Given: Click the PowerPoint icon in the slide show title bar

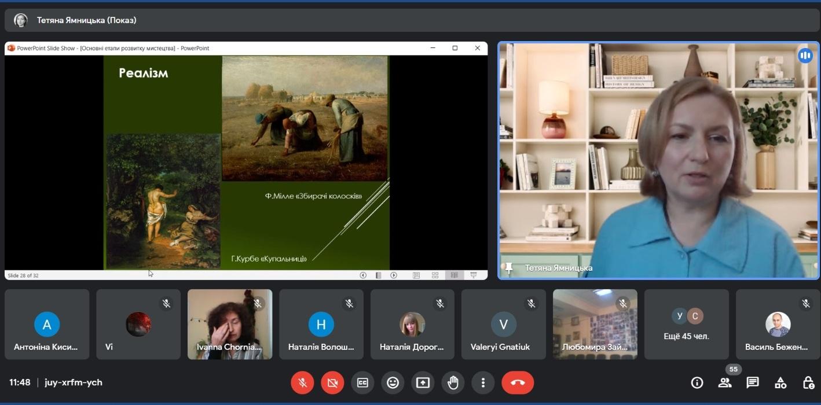Looking at the screenshot, I should click(x=11, y=48).
